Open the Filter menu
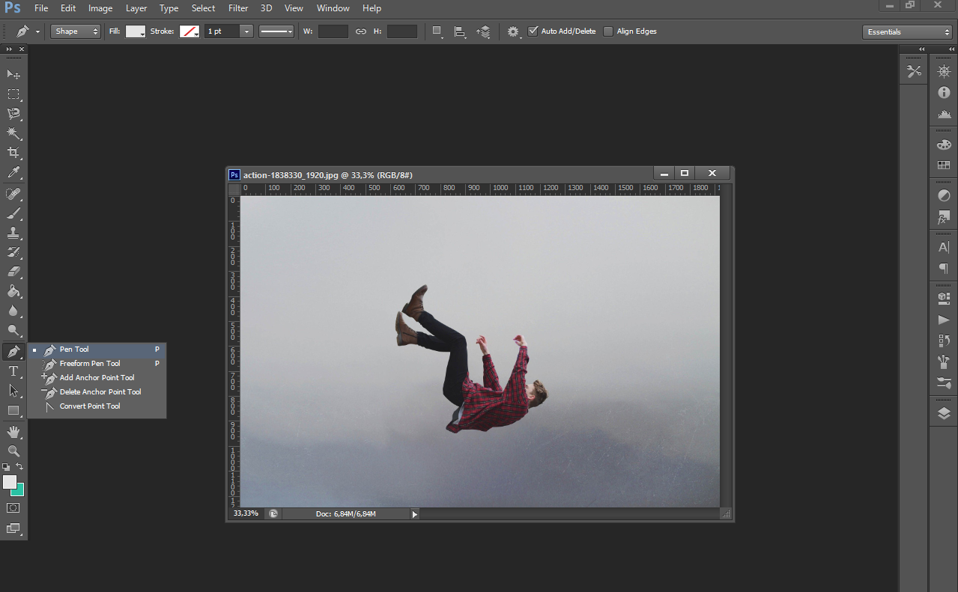 (x=238, y=8)
